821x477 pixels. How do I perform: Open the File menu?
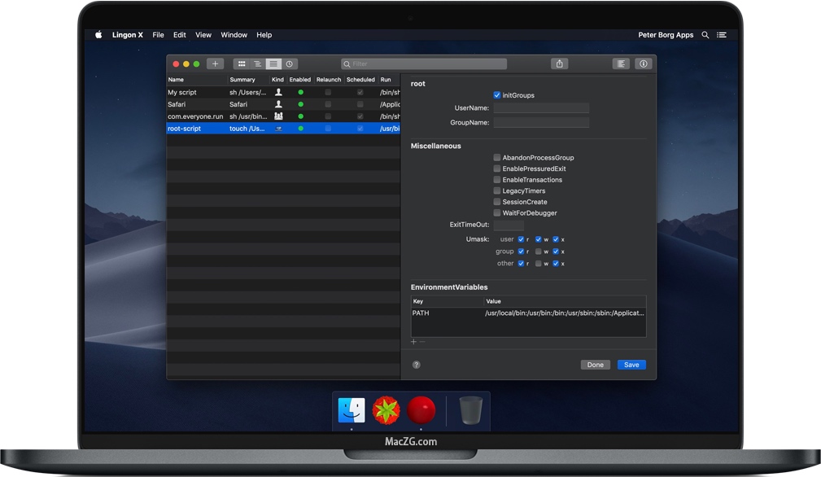(158, 35)
